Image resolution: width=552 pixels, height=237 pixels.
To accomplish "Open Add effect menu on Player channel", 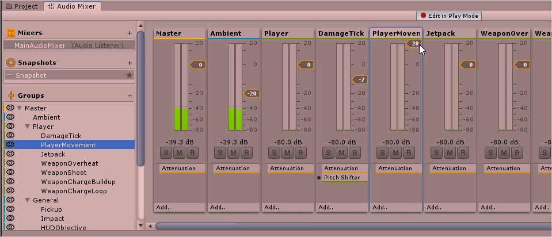I will click(x=288, y=208).
